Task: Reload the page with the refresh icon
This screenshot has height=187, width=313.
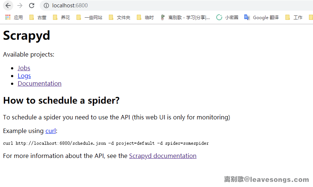Action: click(x=32, y=6)
